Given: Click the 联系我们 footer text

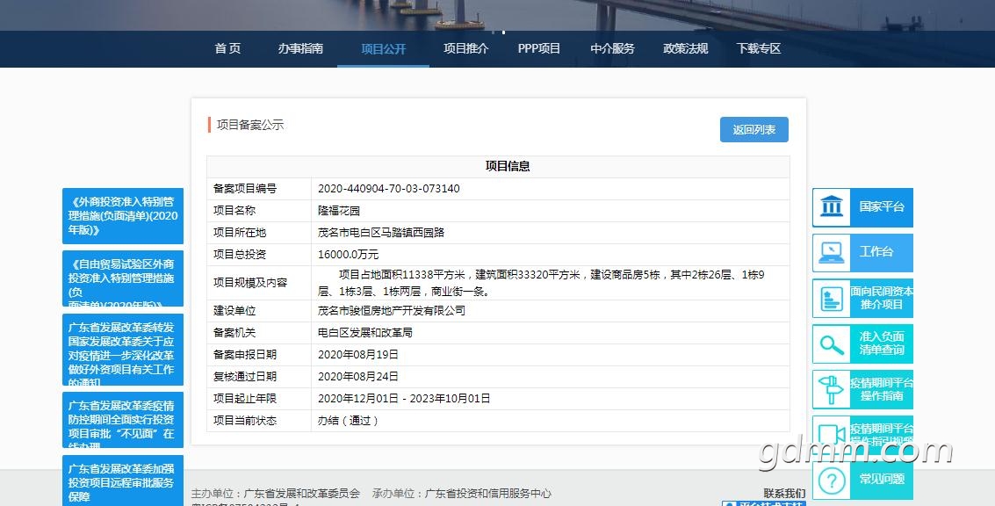Looking at the screenshot, I should point(784,494).
